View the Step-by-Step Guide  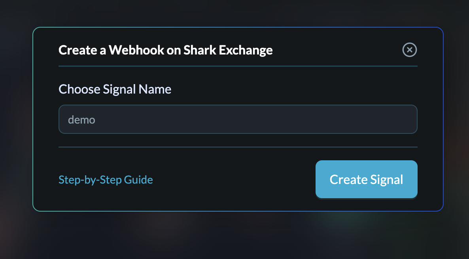pyautogui.click(x=106, y=180)
